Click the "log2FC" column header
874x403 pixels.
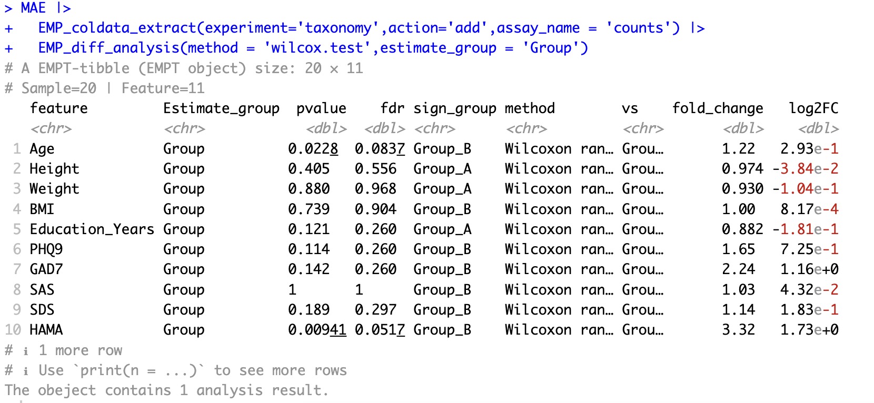click(813, 108)
